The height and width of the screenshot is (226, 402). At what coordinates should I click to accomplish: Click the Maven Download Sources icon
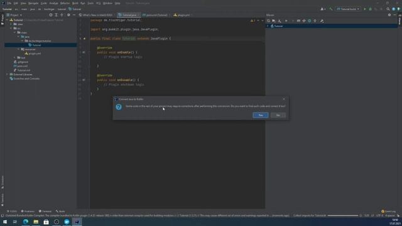[280, 21]
